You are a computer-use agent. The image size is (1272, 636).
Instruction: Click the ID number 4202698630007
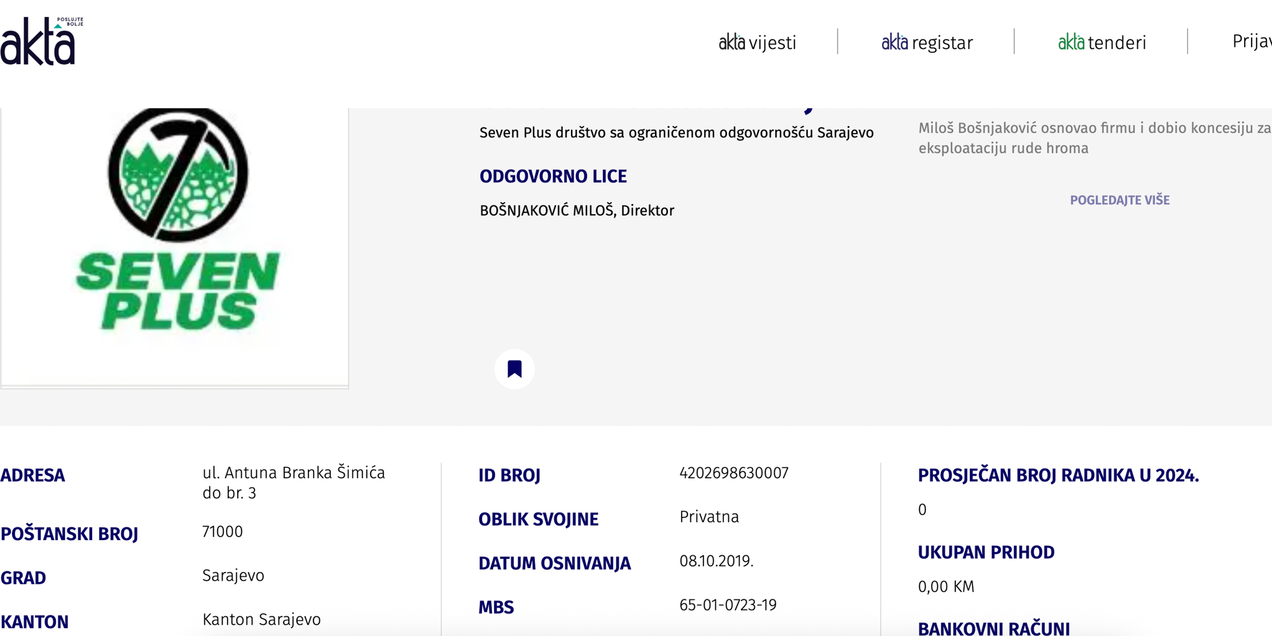pyautogui.click(x=733, y=473)
